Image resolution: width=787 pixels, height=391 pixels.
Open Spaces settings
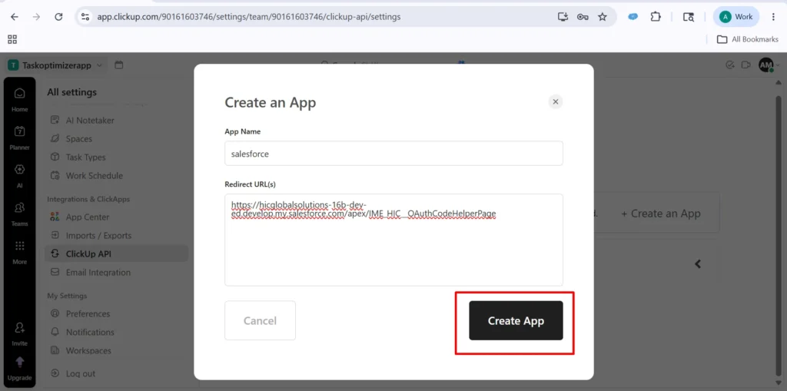tap(117, 138)
